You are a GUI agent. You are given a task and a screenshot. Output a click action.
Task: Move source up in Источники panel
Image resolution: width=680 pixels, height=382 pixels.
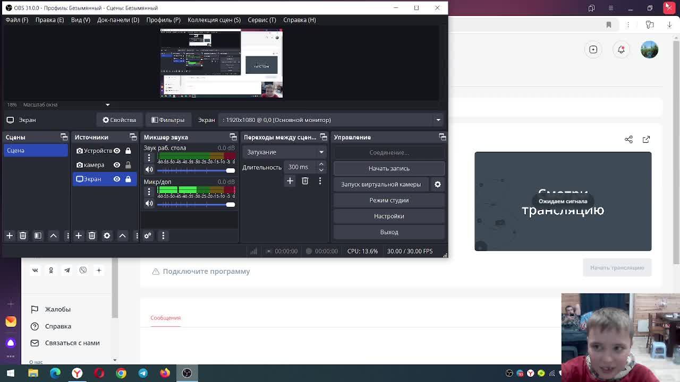(122, 236)
